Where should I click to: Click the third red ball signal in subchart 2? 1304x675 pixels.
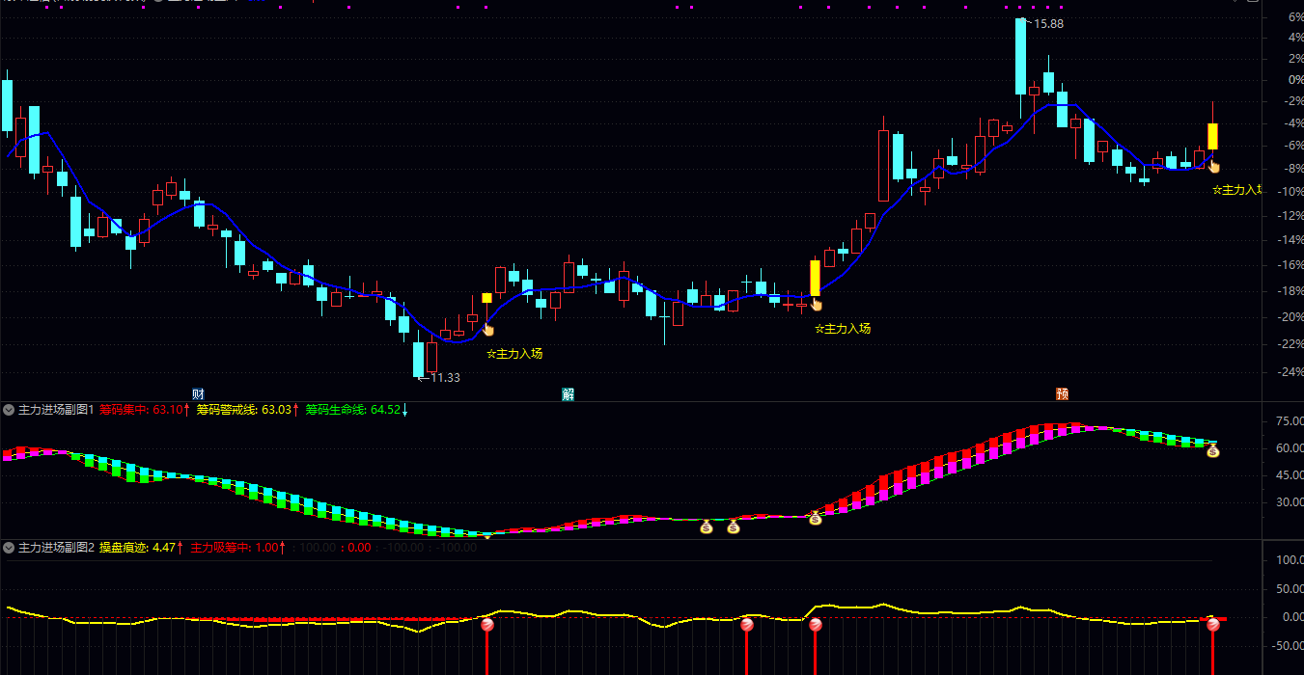tap(815, 625)
